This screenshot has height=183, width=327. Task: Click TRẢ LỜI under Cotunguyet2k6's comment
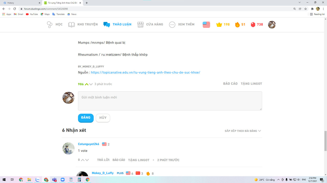pos(103,160)
